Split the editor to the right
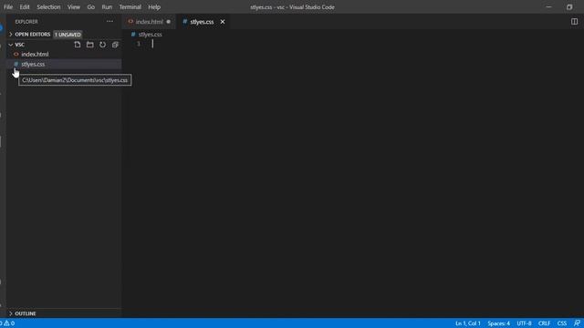Viewport: 584px width, 328px height. coord(574,22)
